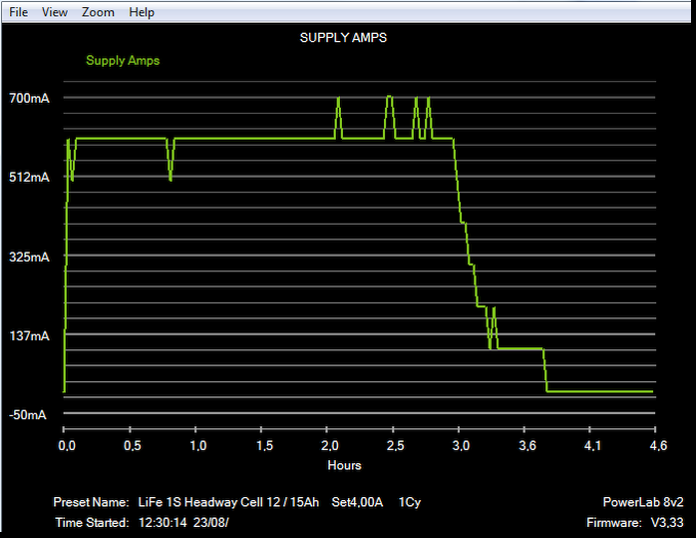Click the 700mA y-axis label
This screenshot has width=696, height=538.
click(29, 98)
